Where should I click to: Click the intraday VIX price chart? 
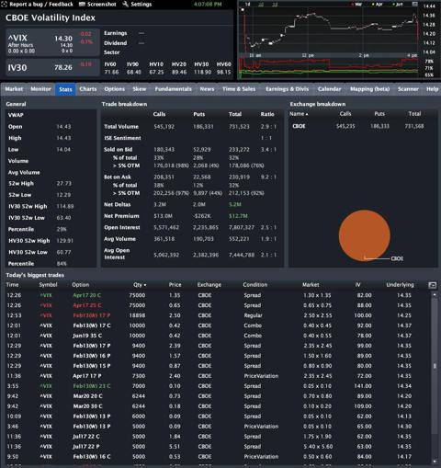pos(329,30)
